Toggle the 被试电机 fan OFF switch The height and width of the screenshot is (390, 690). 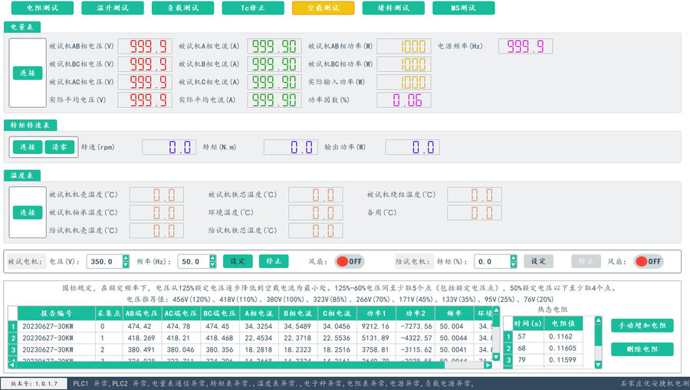[x=349, y=261]
